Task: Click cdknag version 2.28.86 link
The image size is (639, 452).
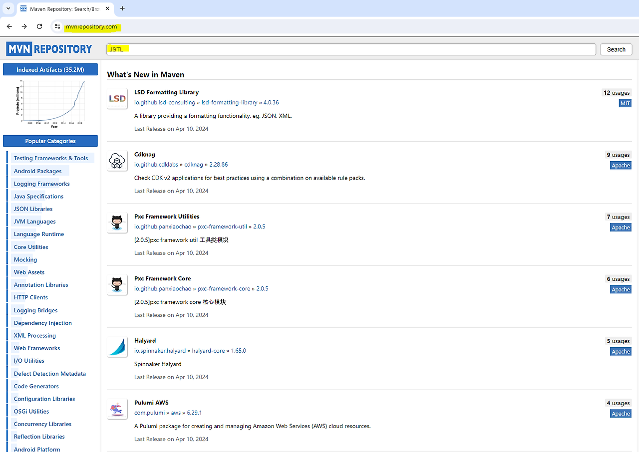Action: pyautogui.click(x=218, y=165)
